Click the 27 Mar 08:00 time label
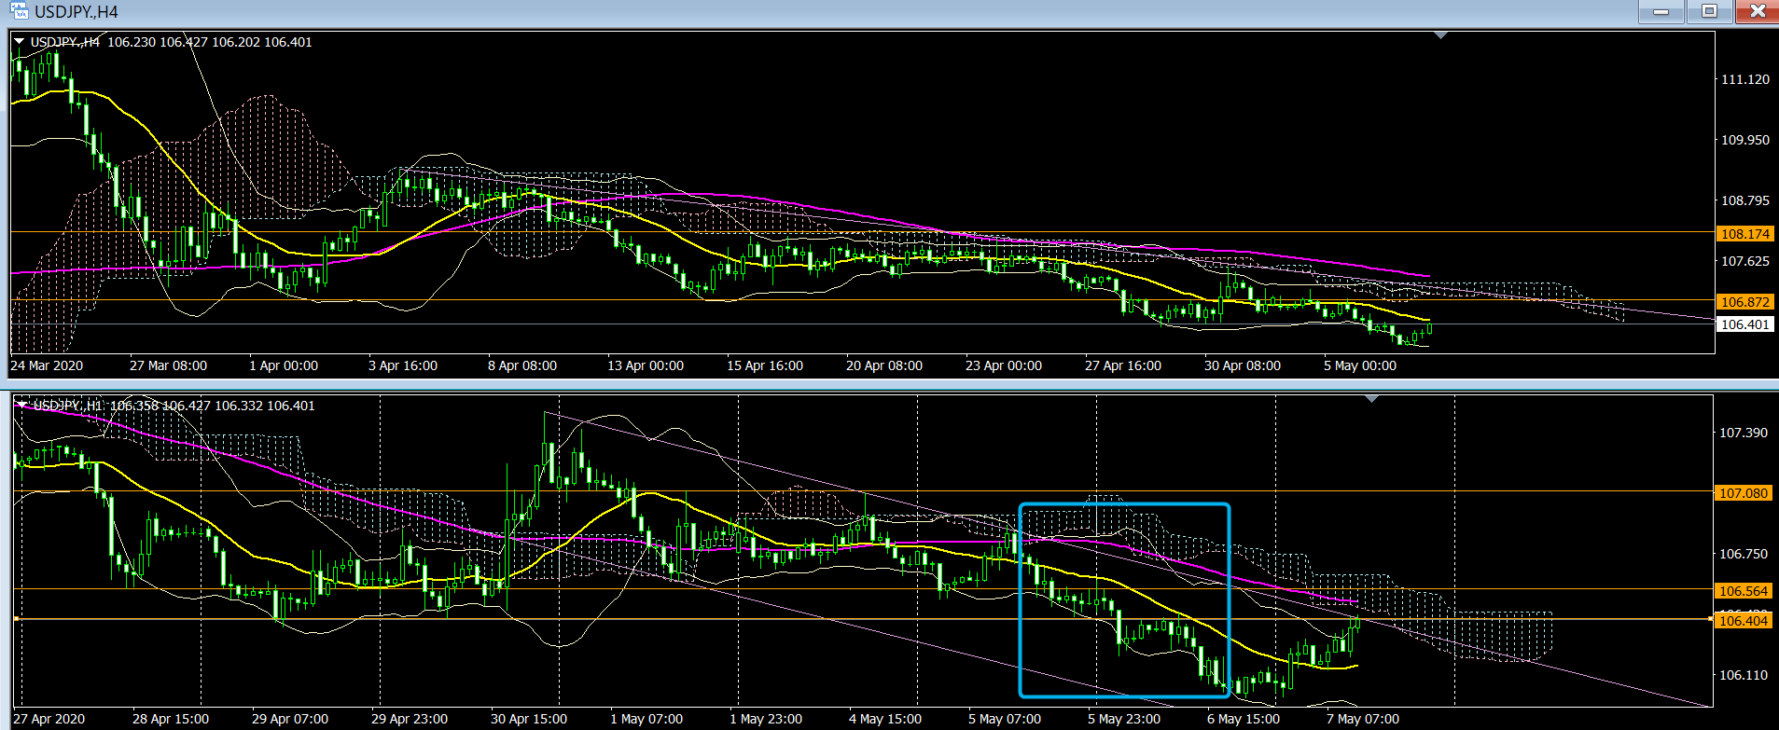The height and width of the screenshot is (730, 1779). click(x=169, y=365)
